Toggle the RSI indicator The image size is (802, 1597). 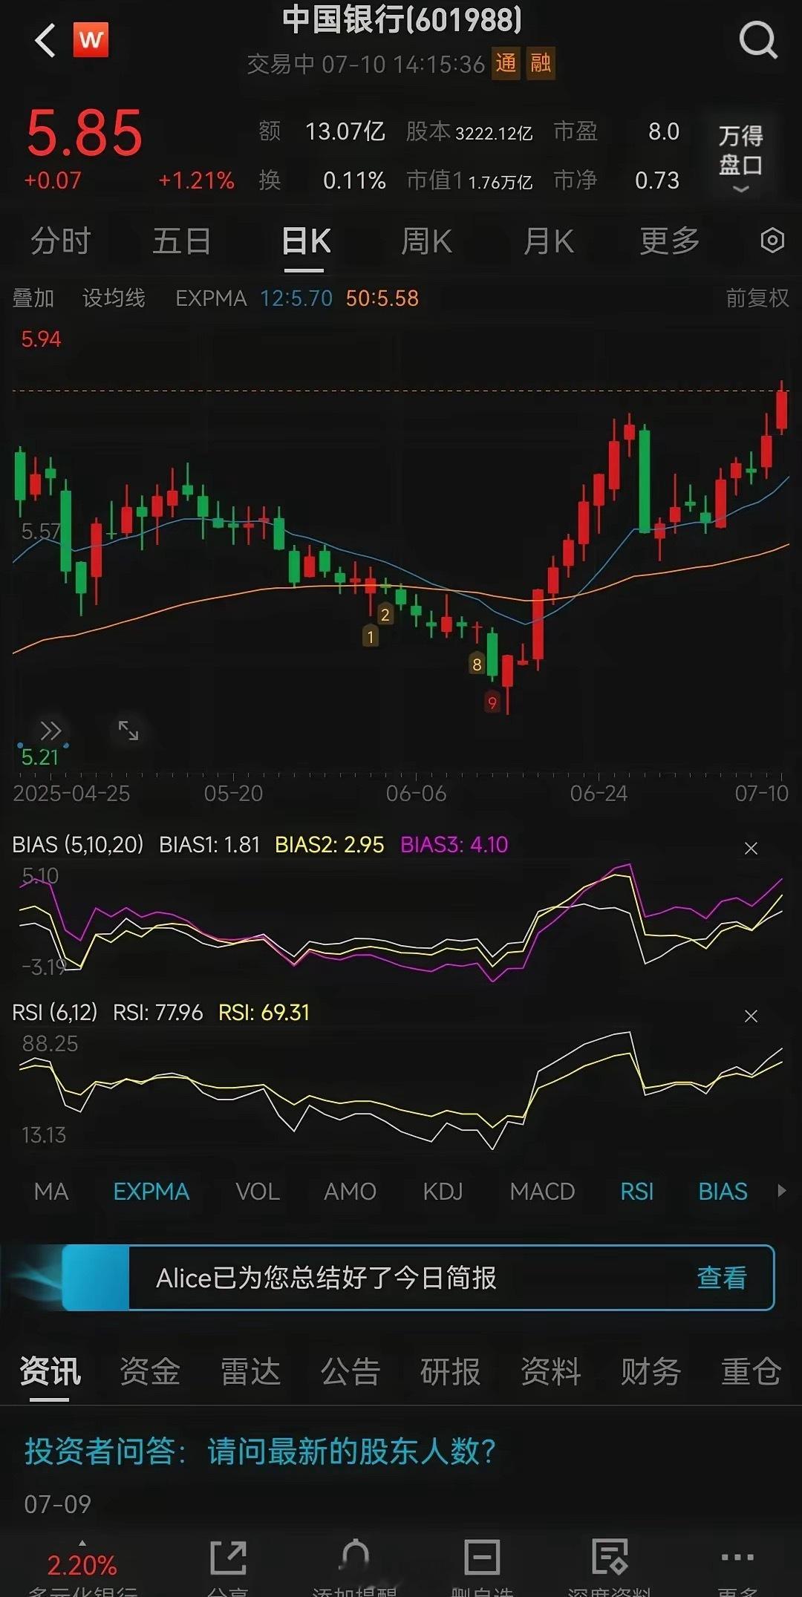(637, 1192)
